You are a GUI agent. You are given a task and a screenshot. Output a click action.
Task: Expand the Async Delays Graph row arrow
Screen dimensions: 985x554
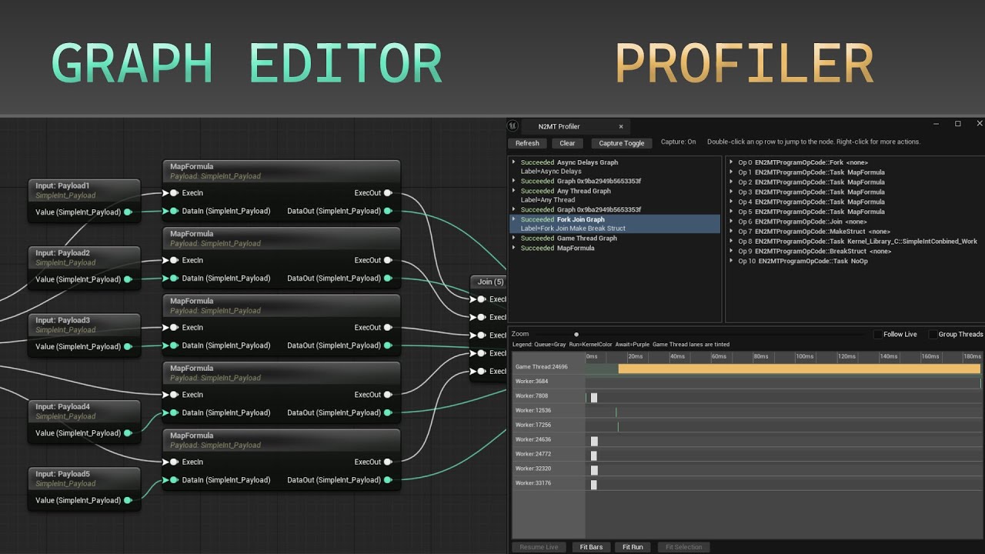pyautogui.click(x=514, y=162)
